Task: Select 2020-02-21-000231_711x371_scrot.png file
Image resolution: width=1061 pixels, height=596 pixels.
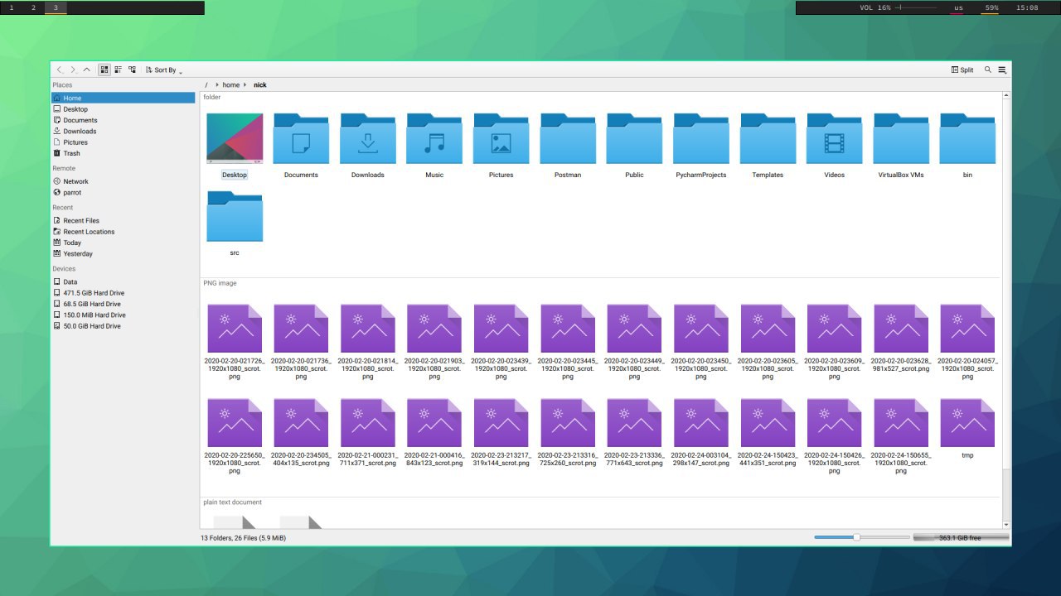Action: (368, 423)
